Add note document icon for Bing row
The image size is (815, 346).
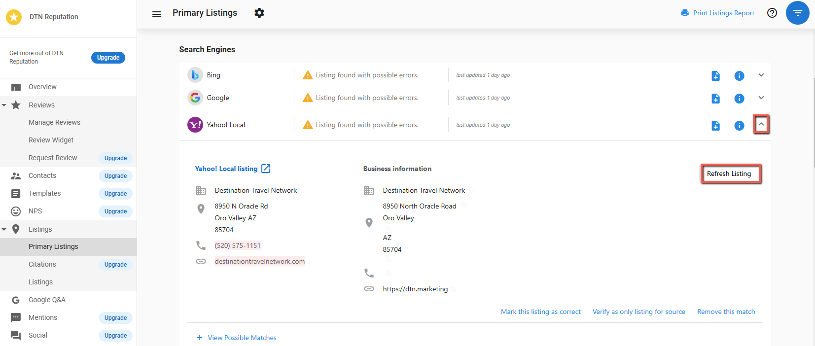pyautogui.click(x=715, y=76)
